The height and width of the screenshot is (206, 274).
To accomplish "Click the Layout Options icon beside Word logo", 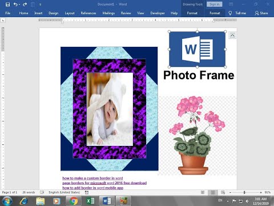I will 232,35.
